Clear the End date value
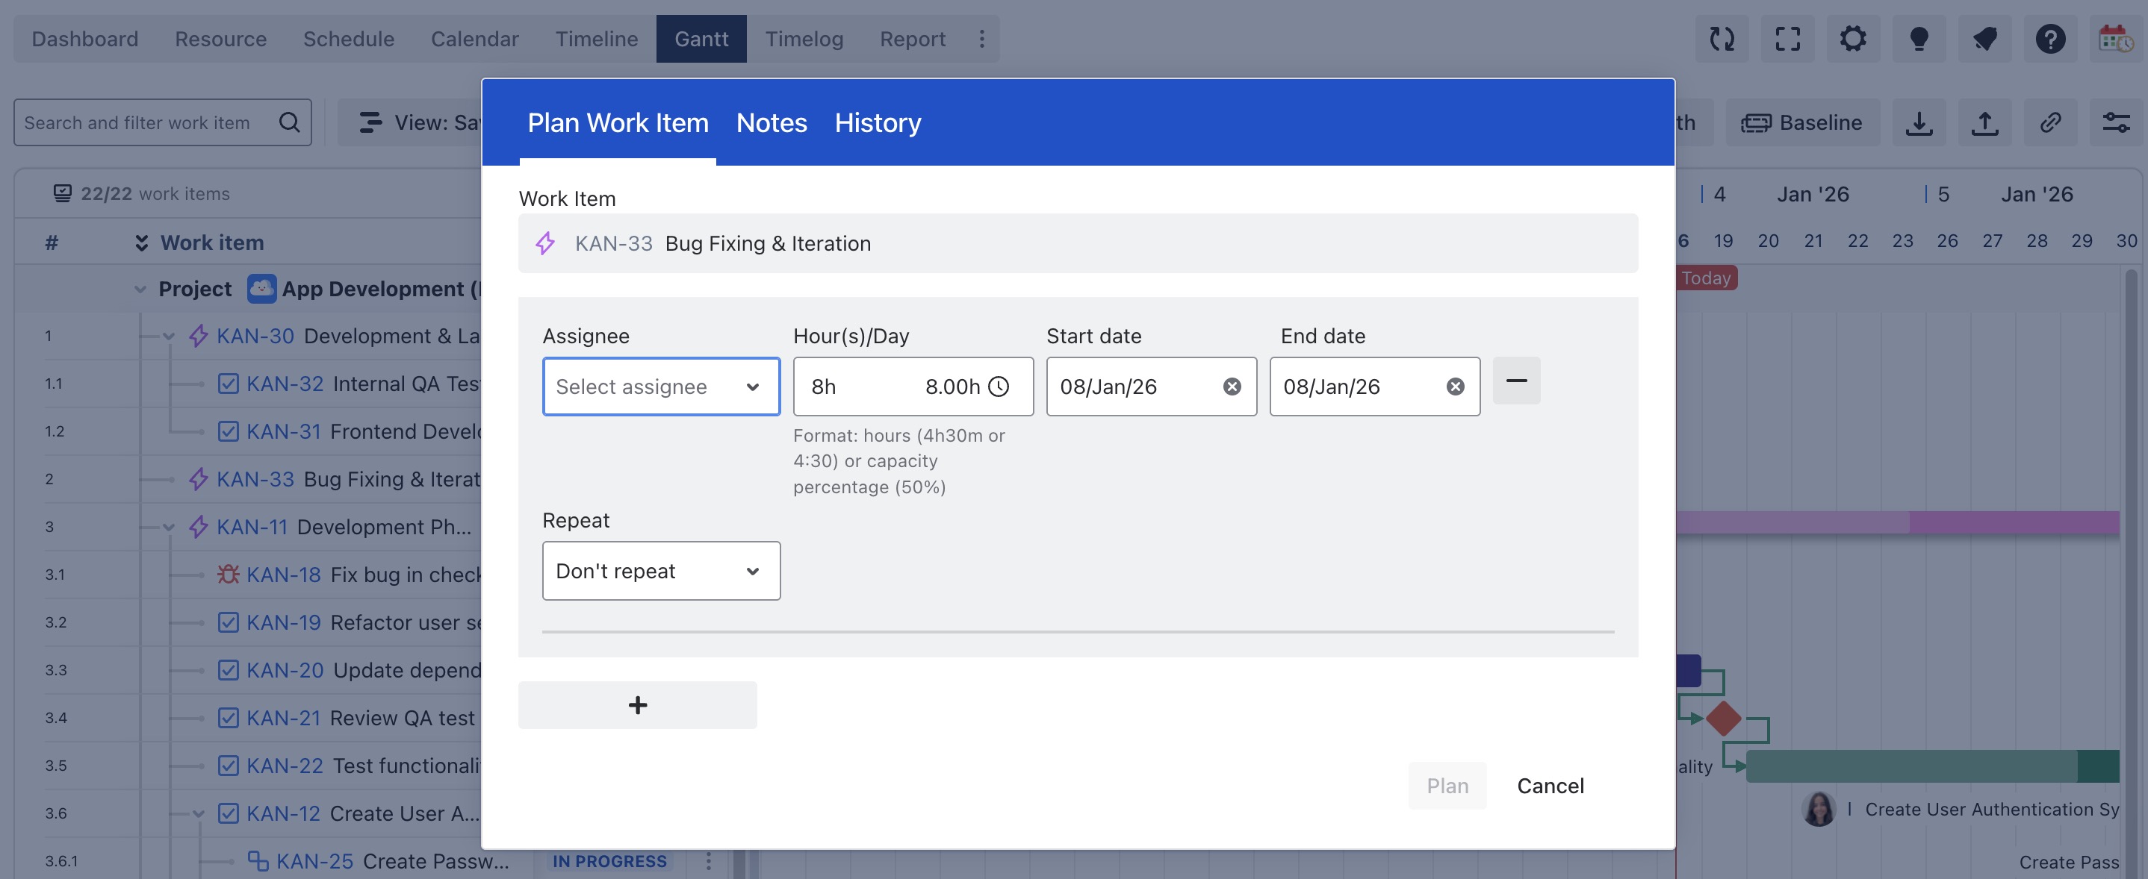The height and width of the screenshot is (879, 2148). pyautogui.click(x=1455, y=387)
